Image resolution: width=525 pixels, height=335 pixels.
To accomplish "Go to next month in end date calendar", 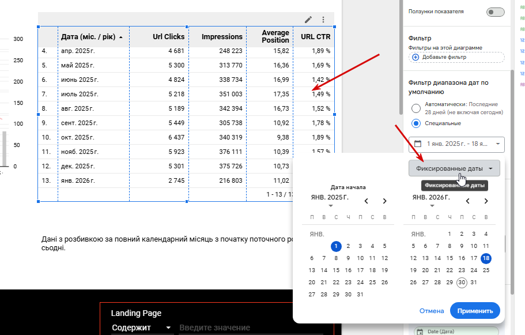I will 486,201.
